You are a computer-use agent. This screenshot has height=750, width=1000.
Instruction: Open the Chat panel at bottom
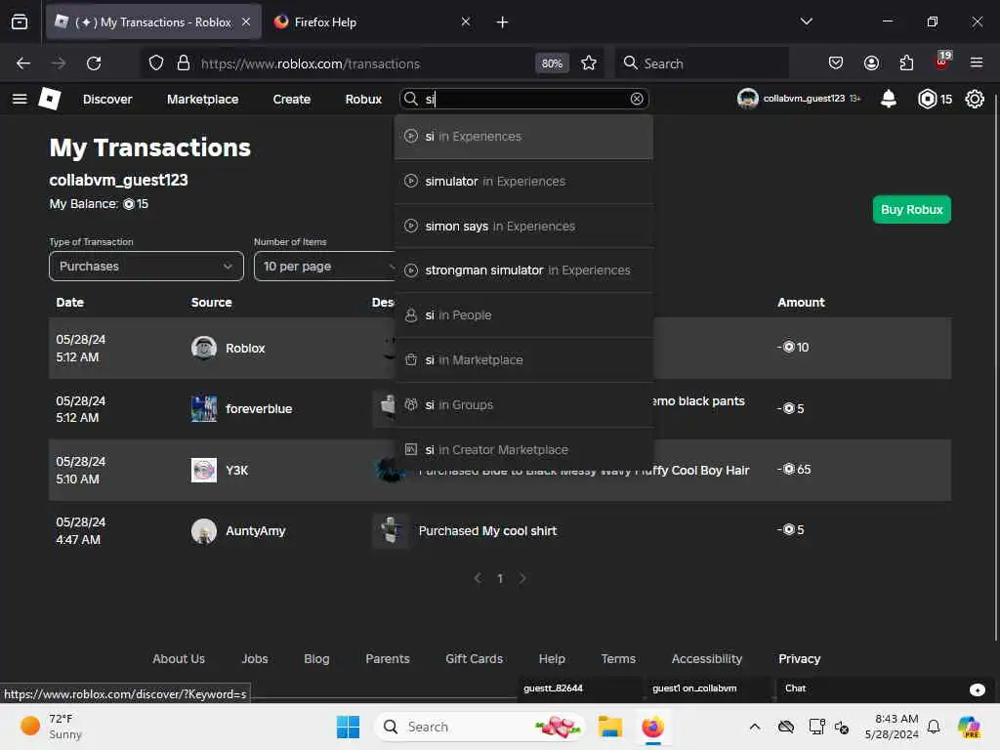(x=885, y=688)
